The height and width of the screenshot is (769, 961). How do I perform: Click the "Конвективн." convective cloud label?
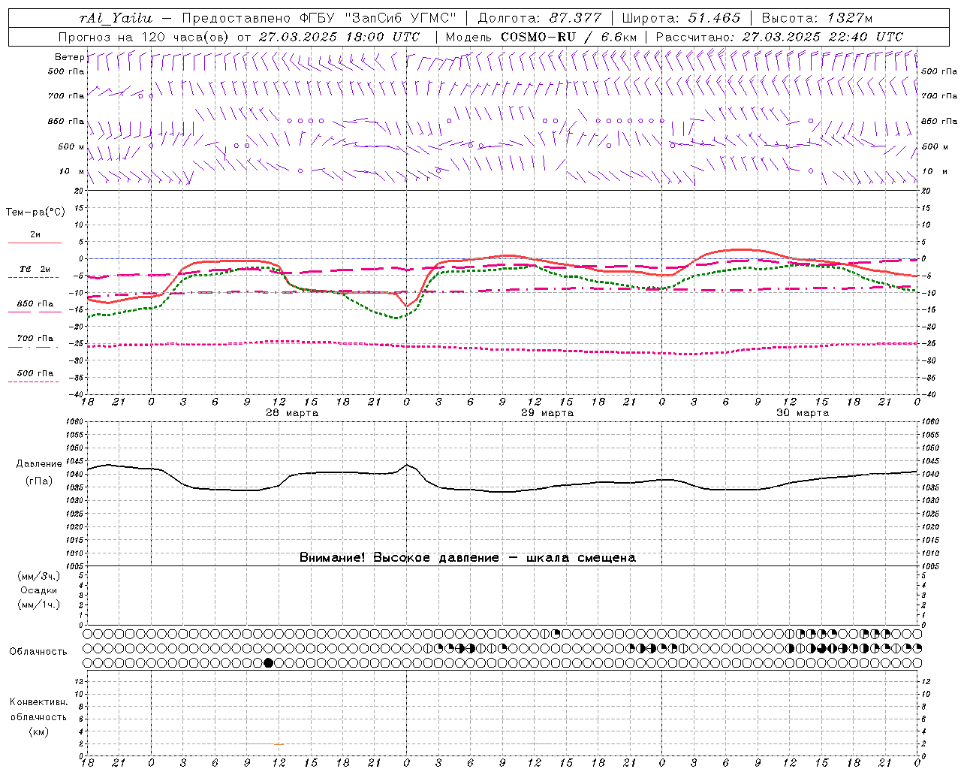click(38, 702)
